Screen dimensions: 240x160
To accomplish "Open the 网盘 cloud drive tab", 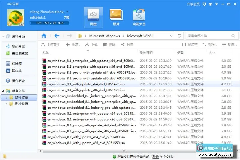I will (x=93, y=17).
